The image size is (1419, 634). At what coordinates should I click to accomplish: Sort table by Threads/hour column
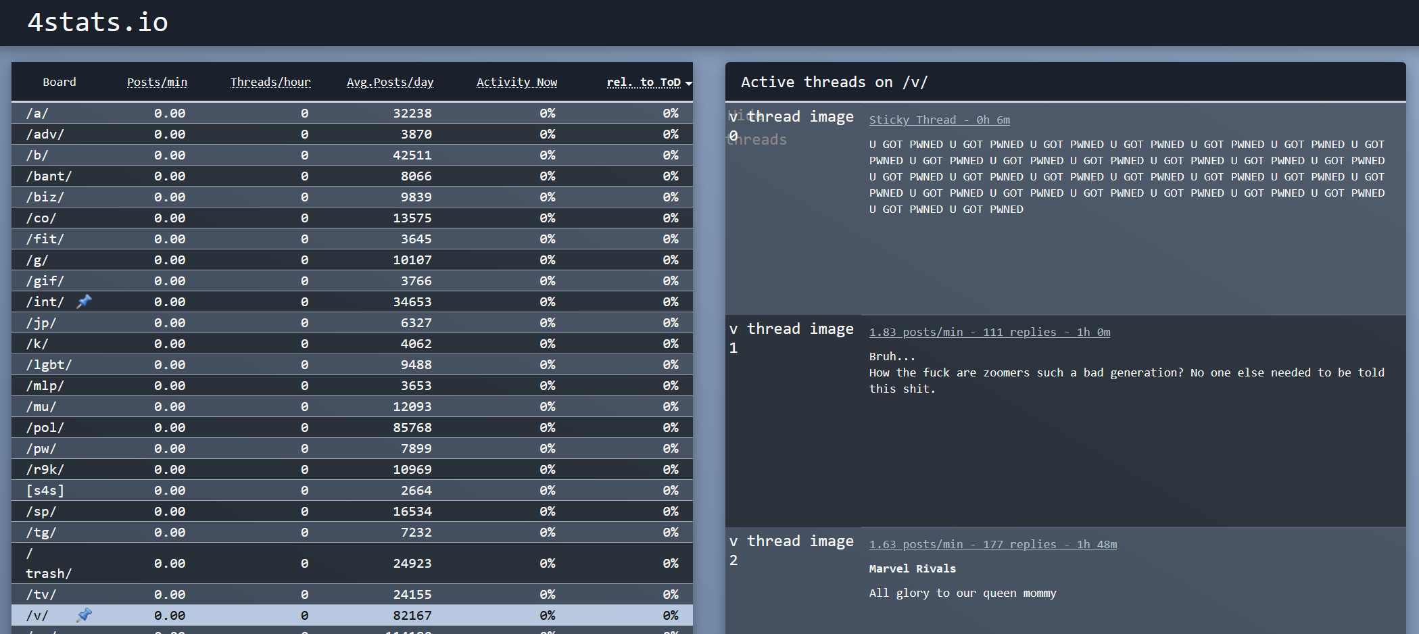click(x=270, y=82)
